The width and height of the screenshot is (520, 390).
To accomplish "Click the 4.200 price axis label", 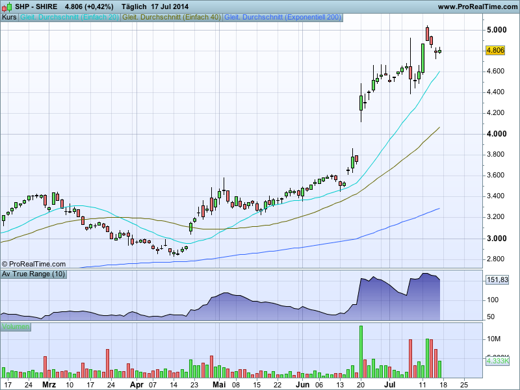I will 495,113.
